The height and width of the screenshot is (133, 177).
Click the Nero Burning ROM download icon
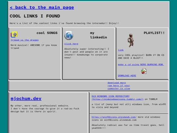pos(144,71)
